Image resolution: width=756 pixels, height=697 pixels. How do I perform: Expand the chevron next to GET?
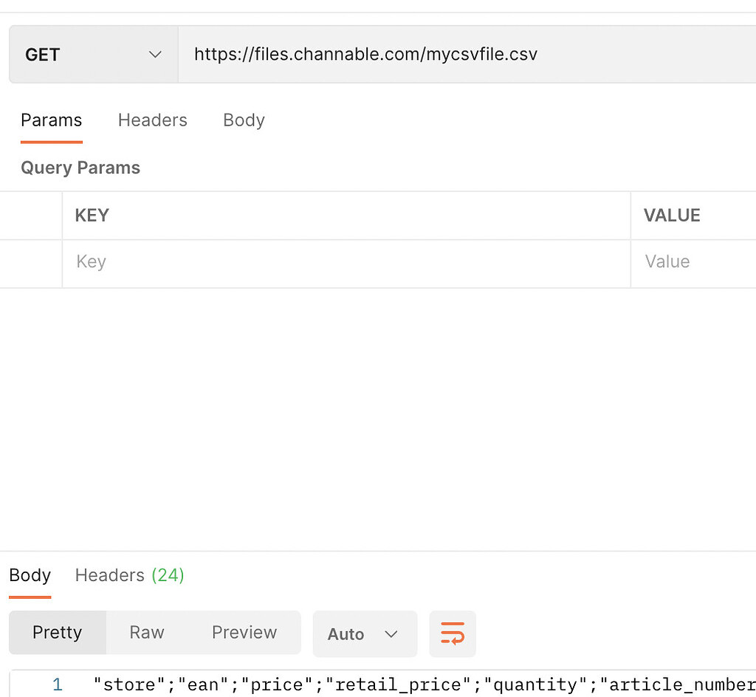[155, 54]
